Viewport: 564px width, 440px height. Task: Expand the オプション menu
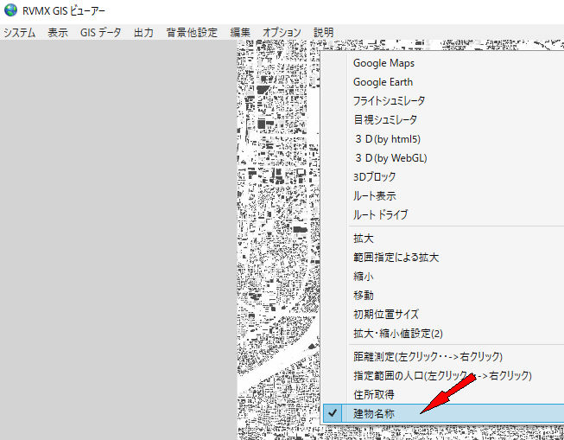tap(282, 33)
